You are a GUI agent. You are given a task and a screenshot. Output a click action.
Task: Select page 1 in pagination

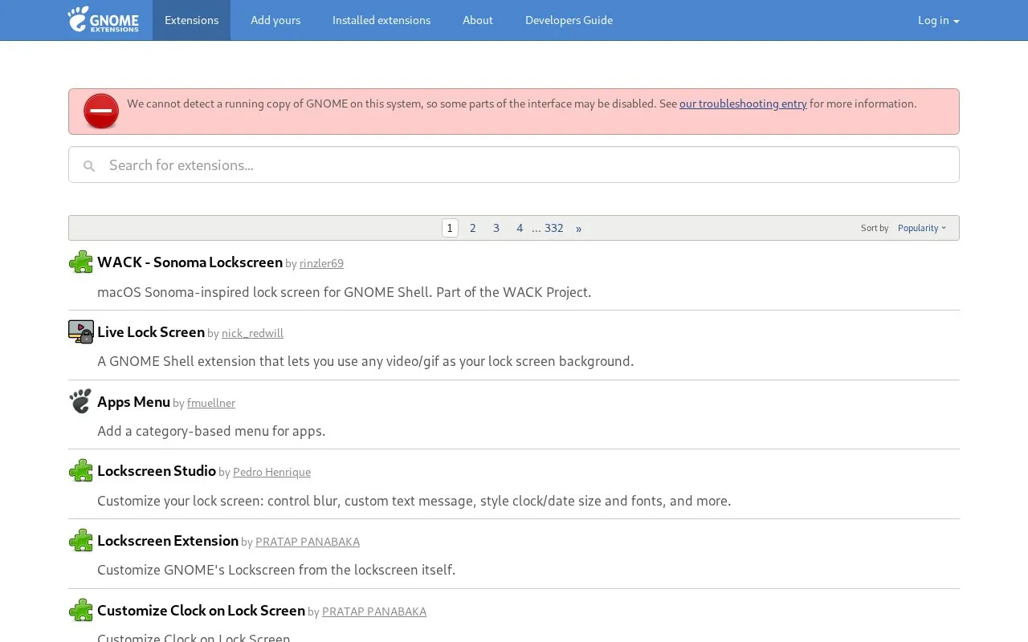450,228
